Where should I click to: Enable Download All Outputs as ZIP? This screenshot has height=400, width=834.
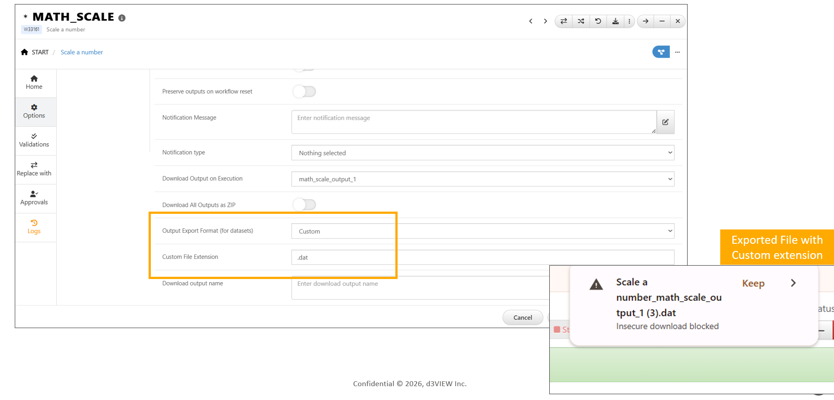[x=304, y=205]
